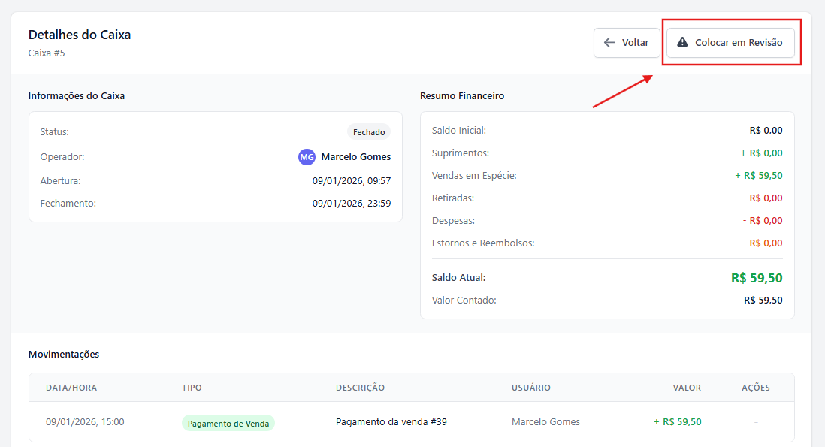Screen dimensions: 825x447
Task: Click the VALOR column header
Action: pos(687,388)
